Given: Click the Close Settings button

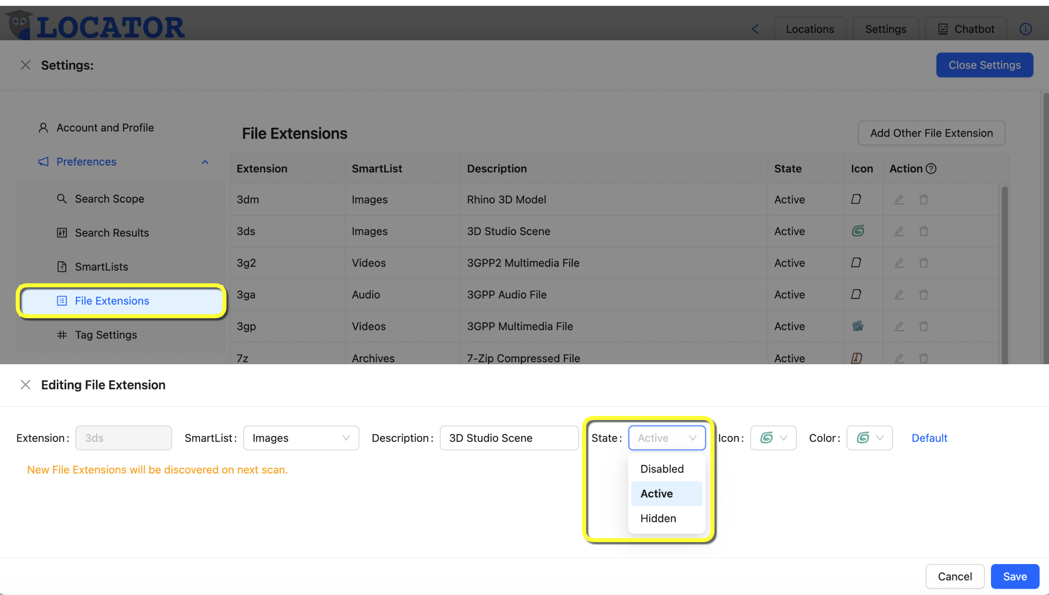Looking at the screenshot, I should click(984, 65).
